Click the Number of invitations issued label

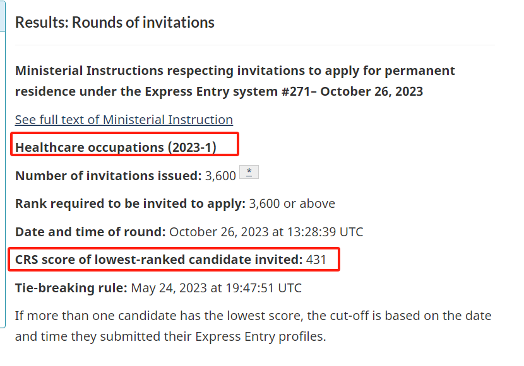[109, 176]
